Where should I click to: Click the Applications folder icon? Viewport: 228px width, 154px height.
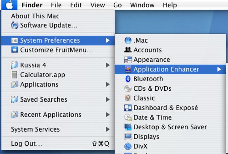(14, 84)
